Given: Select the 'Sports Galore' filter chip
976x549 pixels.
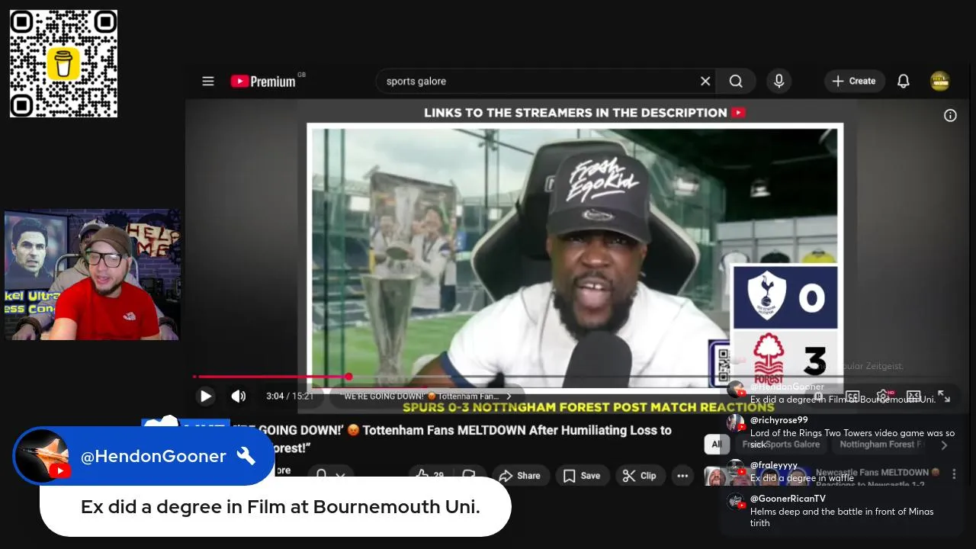Looking at the screenshot, I should pyautogui.click(x=781, y=444).
